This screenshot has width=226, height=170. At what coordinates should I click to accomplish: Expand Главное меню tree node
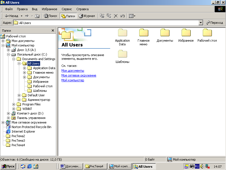click(x=25, y=73)
